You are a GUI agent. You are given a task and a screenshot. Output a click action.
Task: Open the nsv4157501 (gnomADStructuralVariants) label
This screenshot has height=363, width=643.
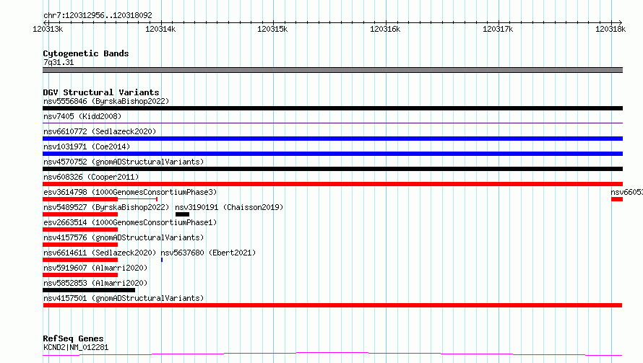[124, 298]
